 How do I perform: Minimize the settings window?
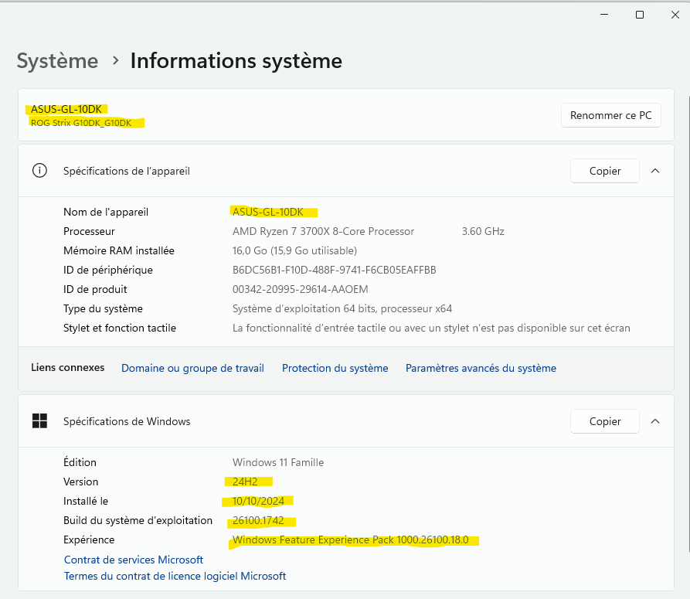(604, 15)
